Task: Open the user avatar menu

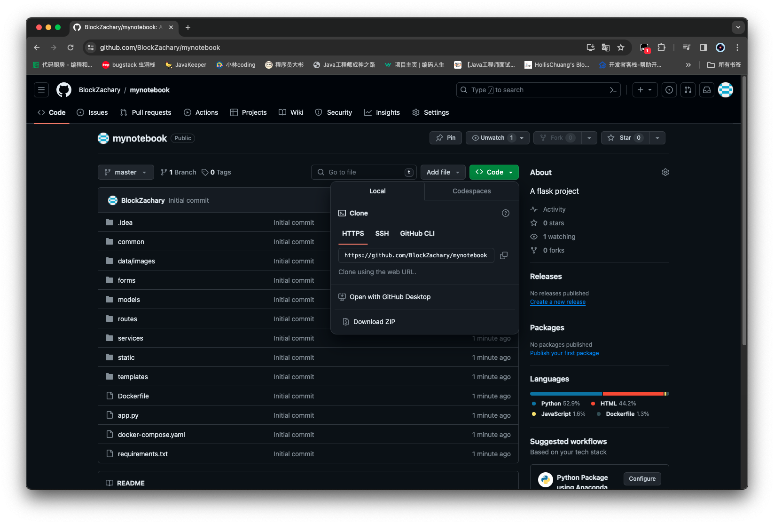Action: click(726, 90)
